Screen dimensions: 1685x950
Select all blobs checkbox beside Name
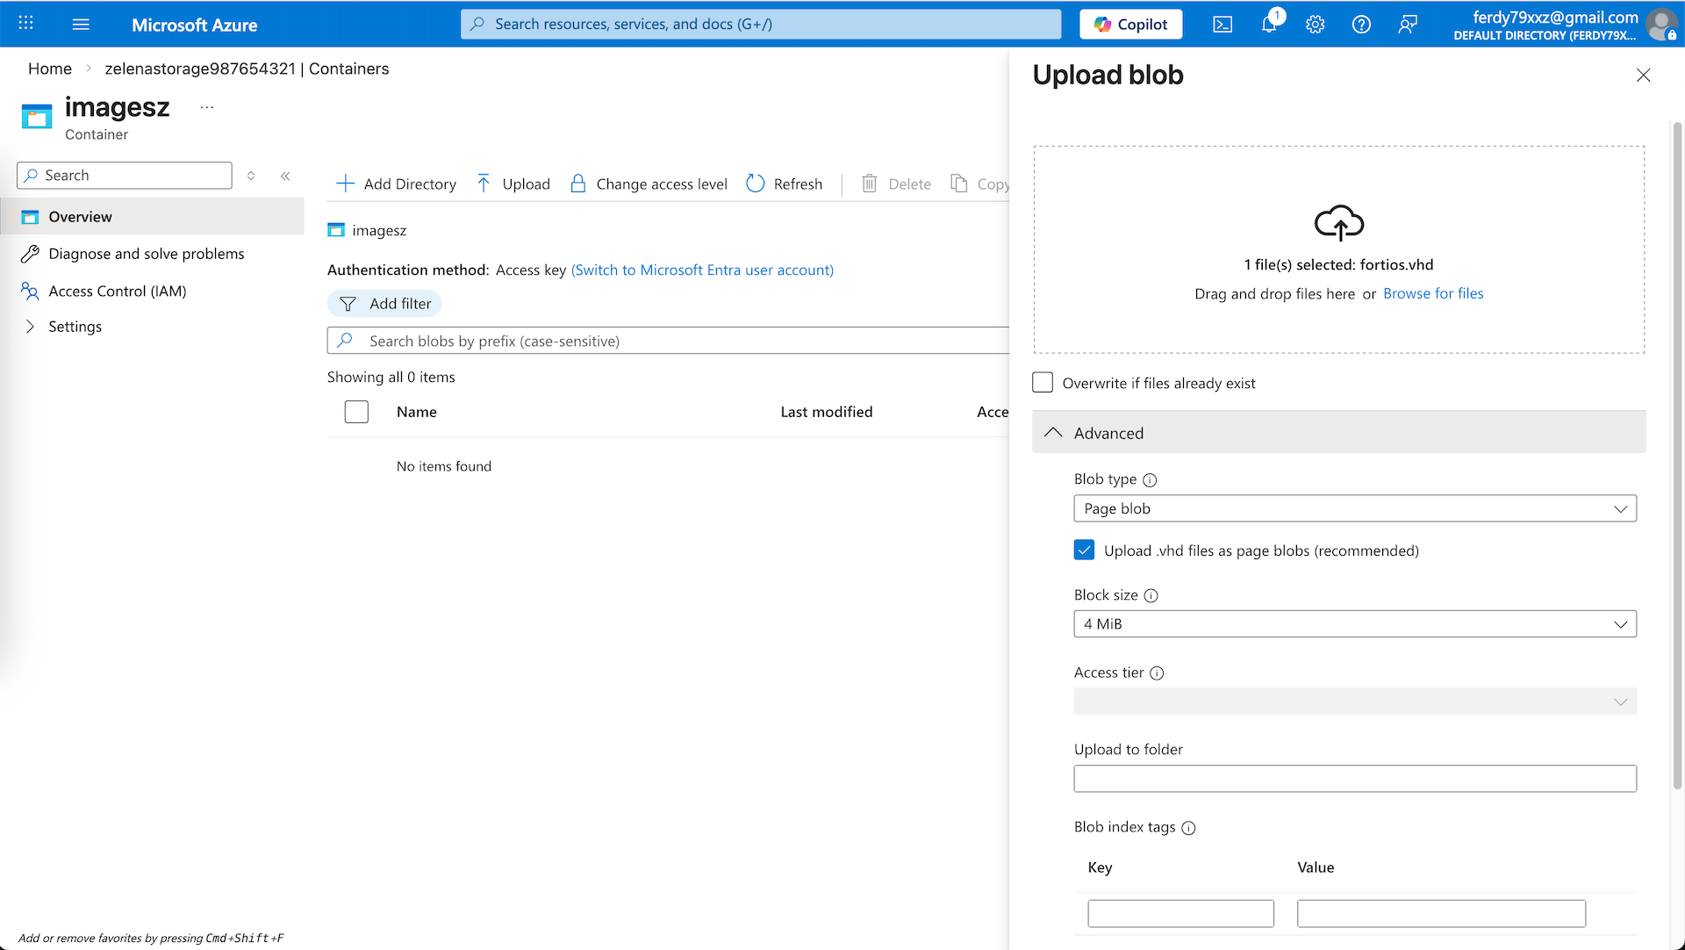tap(356, 412)
